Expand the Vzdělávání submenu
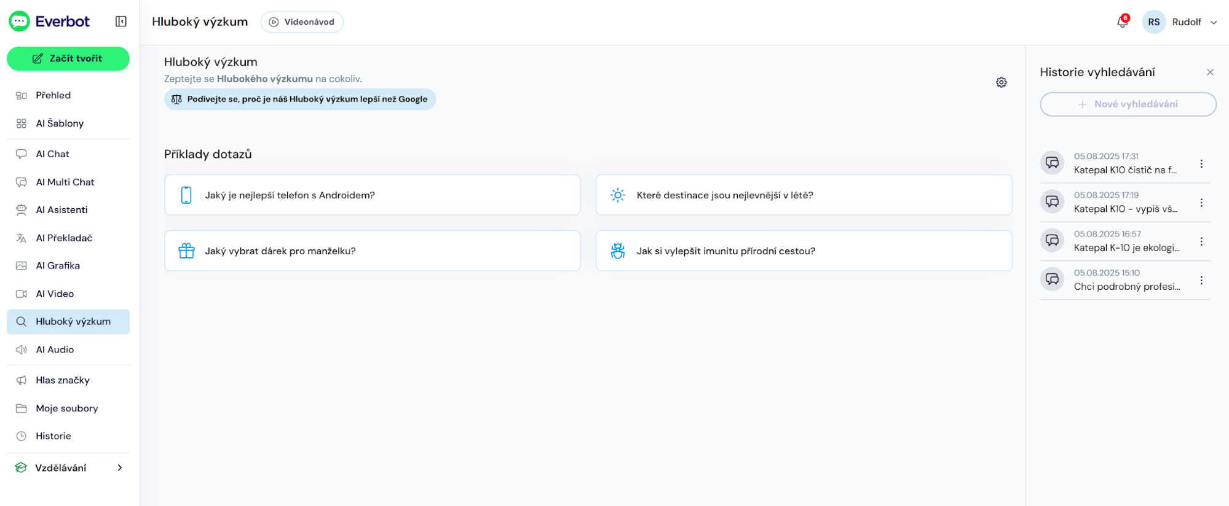The height and width of the screenshot is (506, 1229). click(119, 468)
